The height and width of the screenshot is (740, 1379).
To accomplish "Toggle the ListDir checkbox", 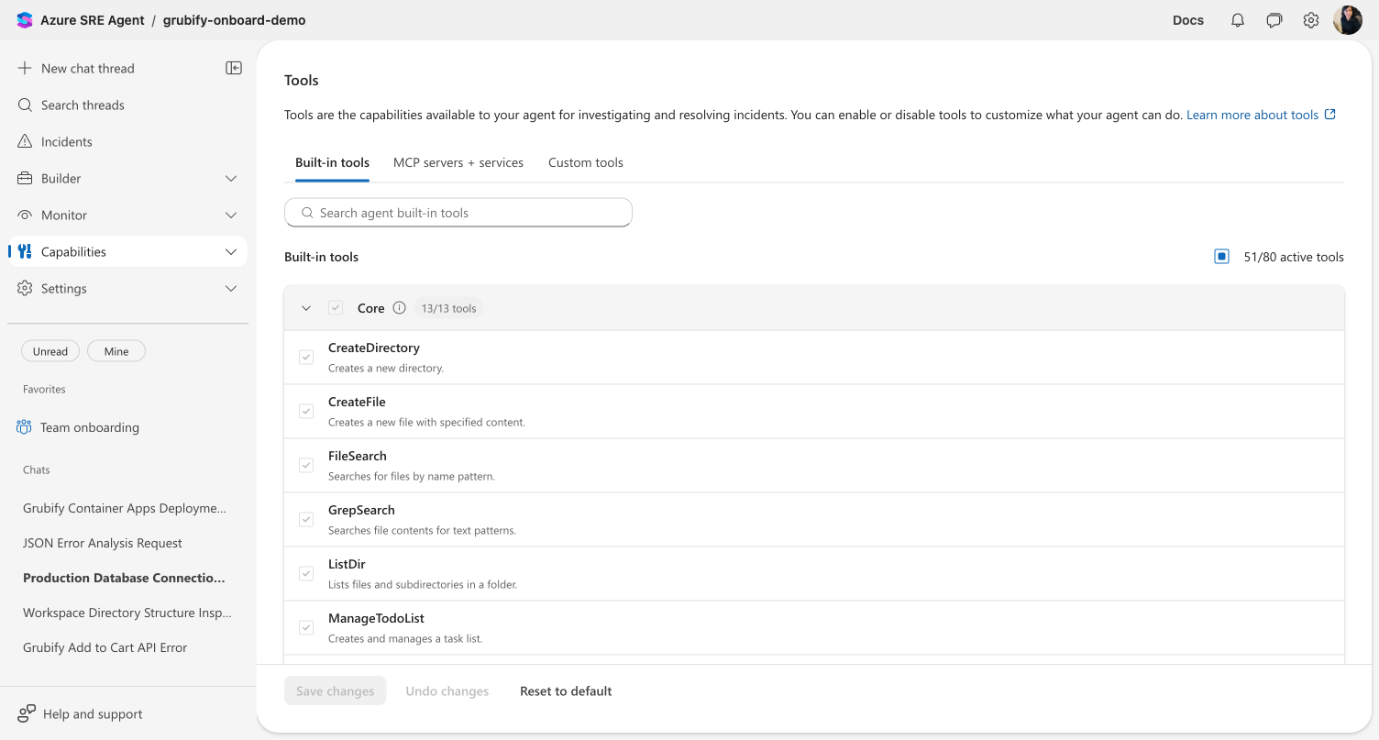I will pyautogui.click(x=306, y=573).
